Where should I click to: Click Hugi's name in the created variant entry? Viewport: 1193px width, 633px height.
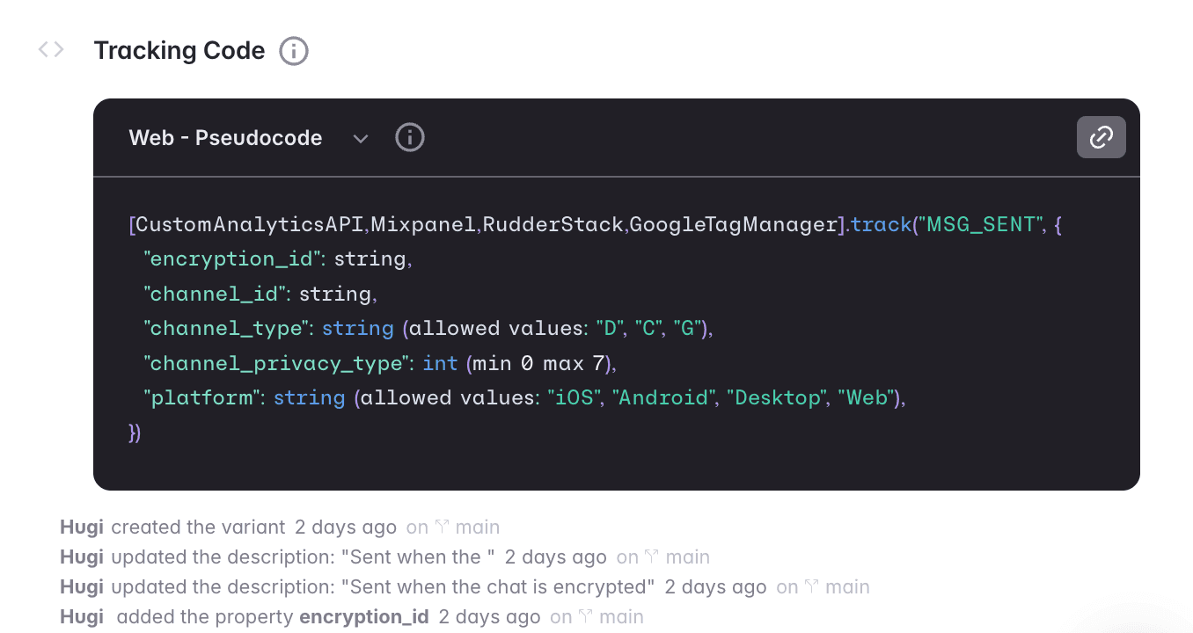coord(81,526)
